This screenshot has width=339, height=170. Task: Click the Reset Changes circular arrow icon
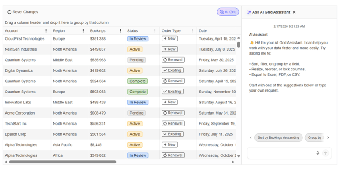(x=9, y=12)
